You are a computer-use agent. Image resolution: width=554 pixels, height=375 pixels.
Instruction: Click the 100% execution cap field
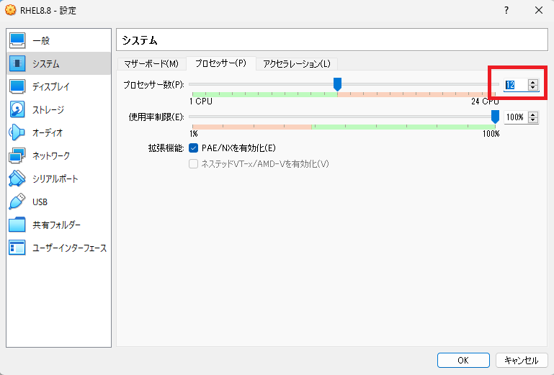coord(516,117)
